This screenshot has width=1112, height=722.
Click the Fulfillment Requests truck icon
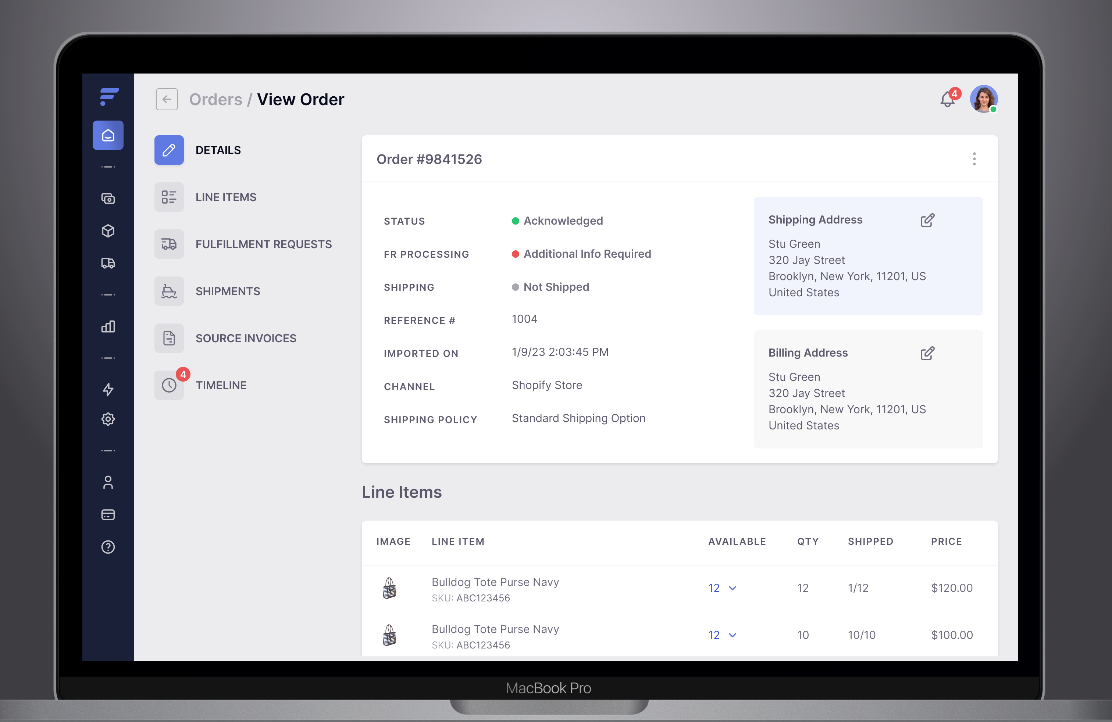[169, 244]
